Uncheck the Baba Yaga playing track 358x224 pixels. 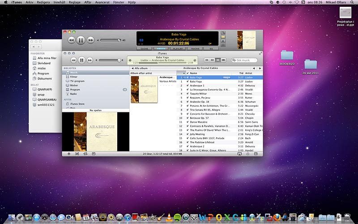[188, 78]
